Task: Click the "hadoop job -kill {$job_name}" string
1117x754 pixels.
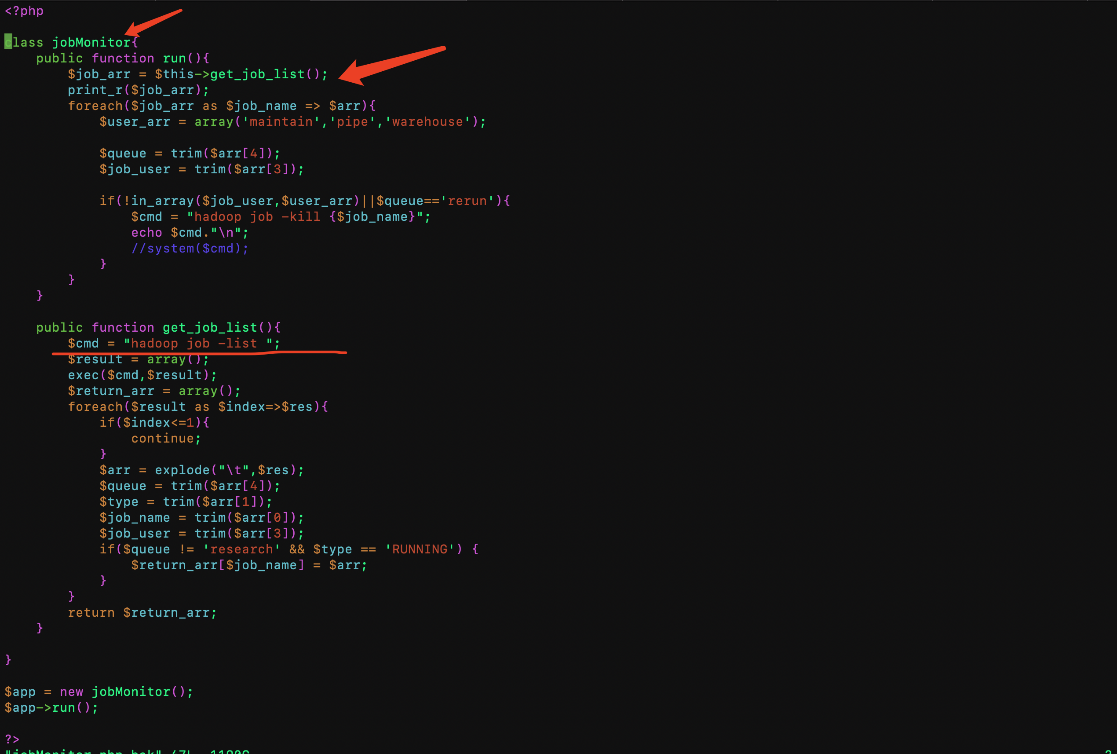Action: [305, 216]
